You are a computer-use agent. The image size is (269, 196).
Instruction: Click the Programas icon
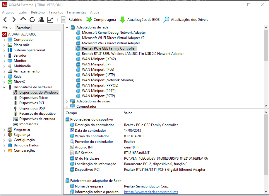[10, 129]
